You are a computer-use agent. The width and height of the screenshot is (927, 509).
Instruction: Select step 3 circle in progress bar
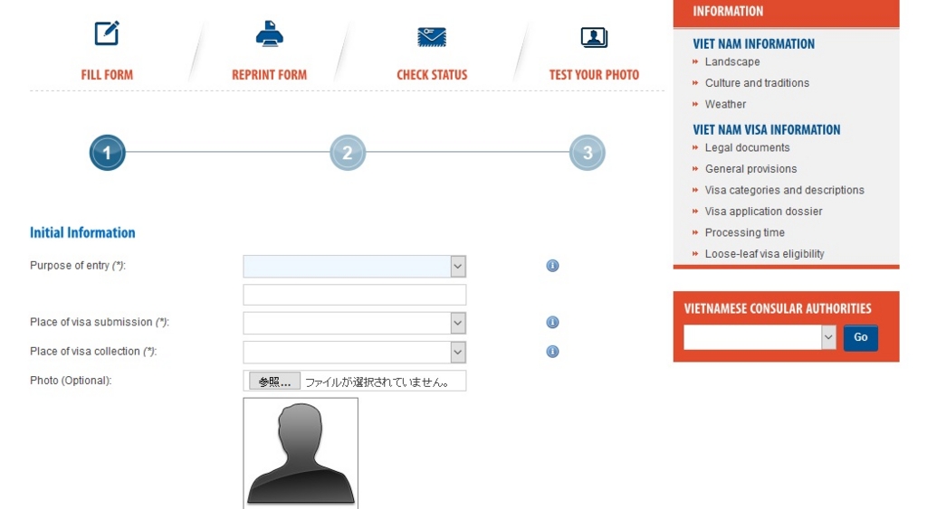click(x=587, y=153)
